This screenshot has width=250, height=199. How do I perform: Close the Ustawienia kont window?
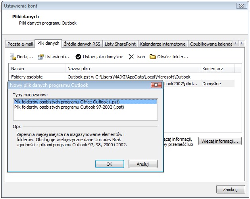point(240,6)
